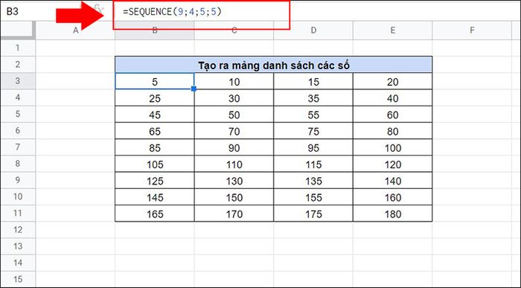Click the cell containing 135

(313, 180)
